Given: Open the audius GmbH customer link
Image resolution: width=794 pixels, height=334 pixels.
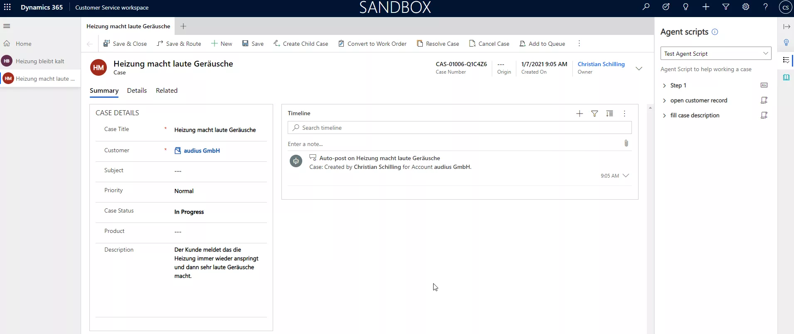Looking at the screenshot, I should [x=202, y=151].
